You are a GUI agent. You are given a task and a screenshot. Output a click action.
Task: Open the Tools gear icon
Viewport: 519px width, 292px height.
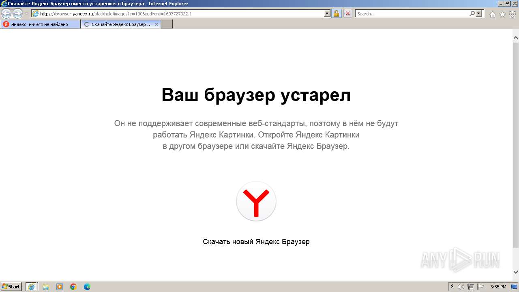coord(512,14)
